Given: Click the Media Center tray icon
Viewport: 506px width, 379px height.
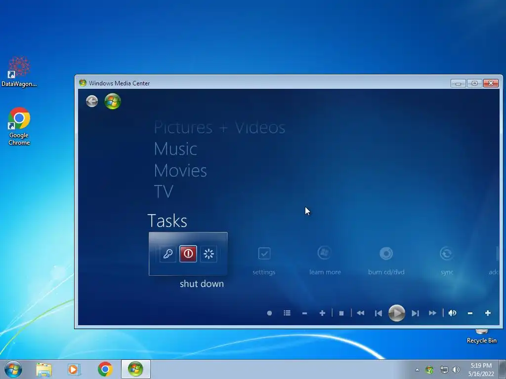Looking at the screenshot, I should pyautogui.click(x=429, y=370).
